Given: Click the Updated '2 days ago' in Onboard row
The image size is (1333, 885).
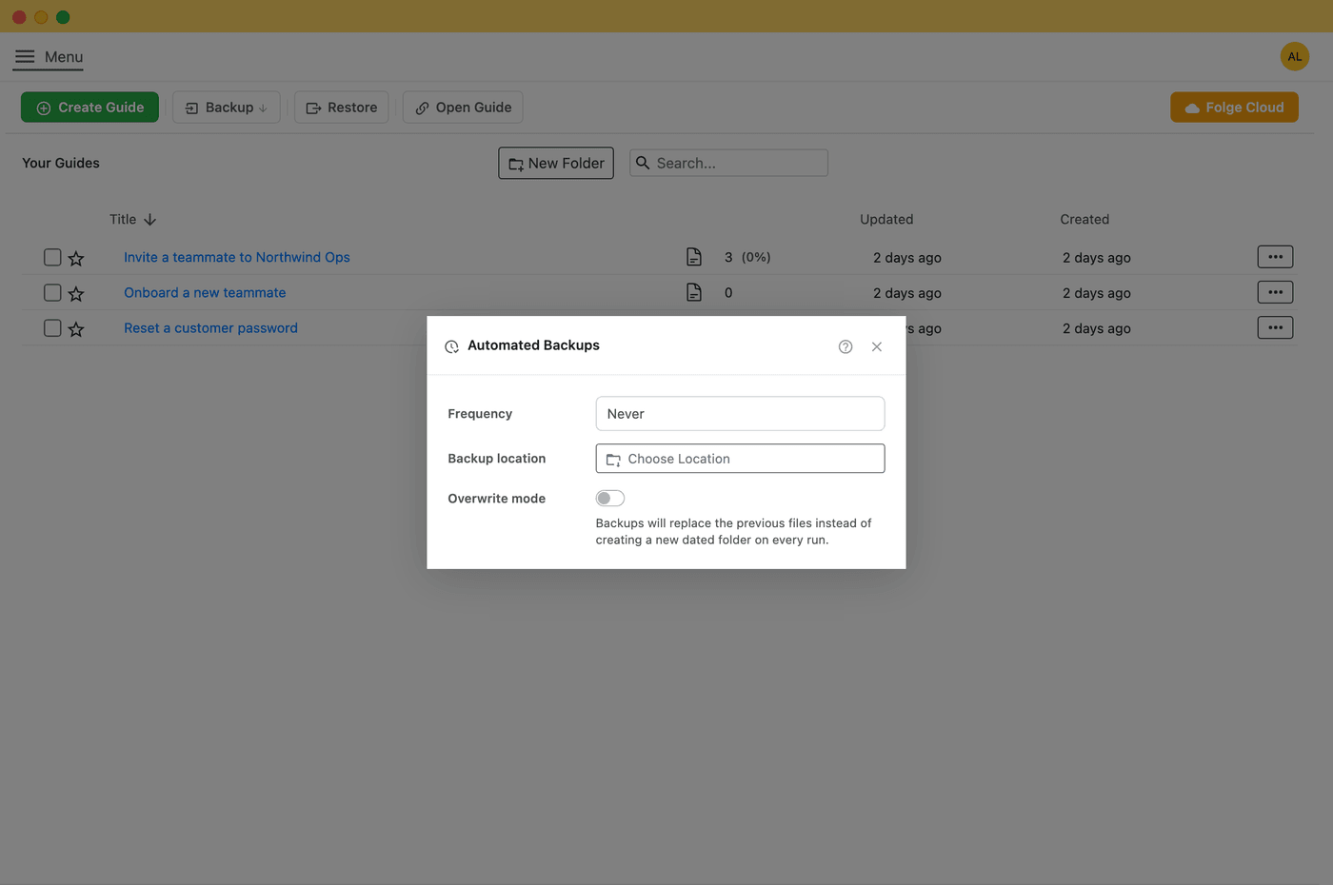Looking at the screenshot, I should [x=907, y=293].
